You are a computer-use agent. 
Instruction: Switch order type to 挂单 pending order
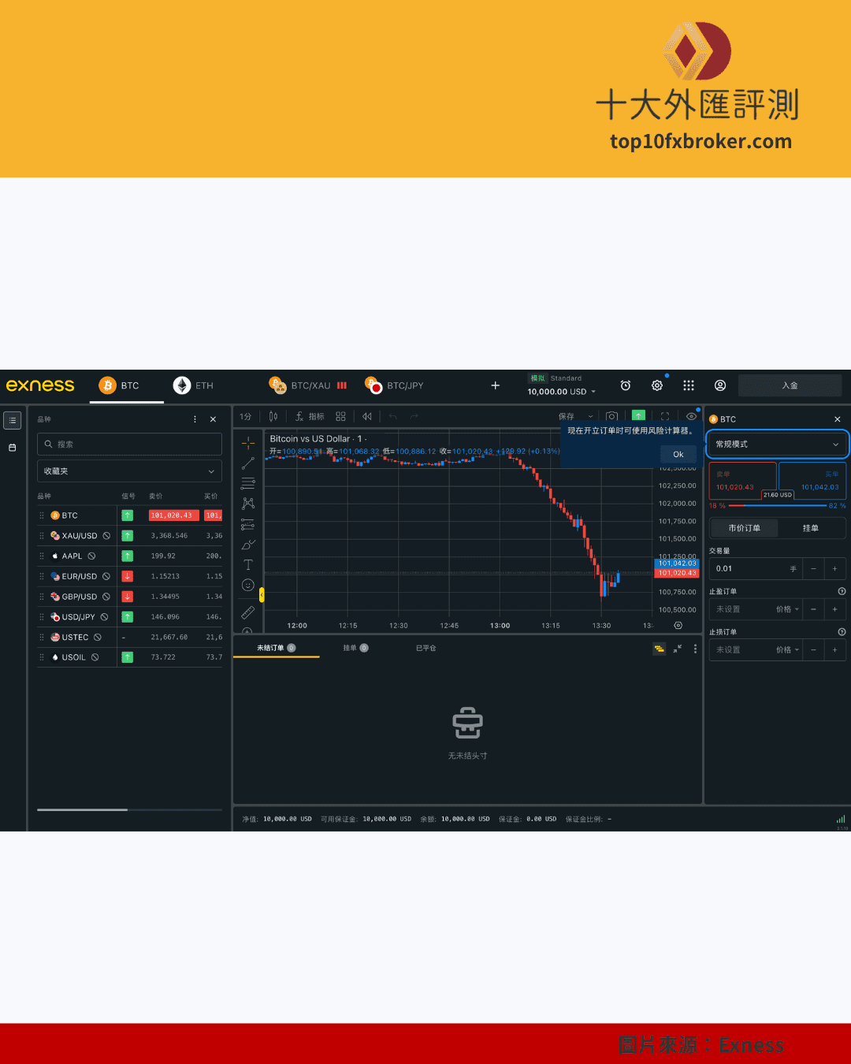[810, 528]
